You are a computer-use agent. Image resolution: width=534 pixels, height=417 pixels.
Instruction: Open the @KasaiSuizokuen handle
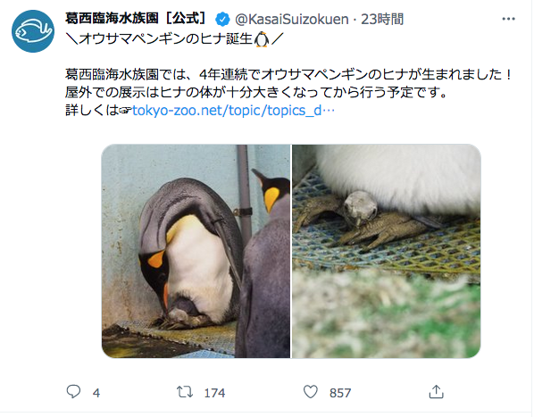pos(292,19)
